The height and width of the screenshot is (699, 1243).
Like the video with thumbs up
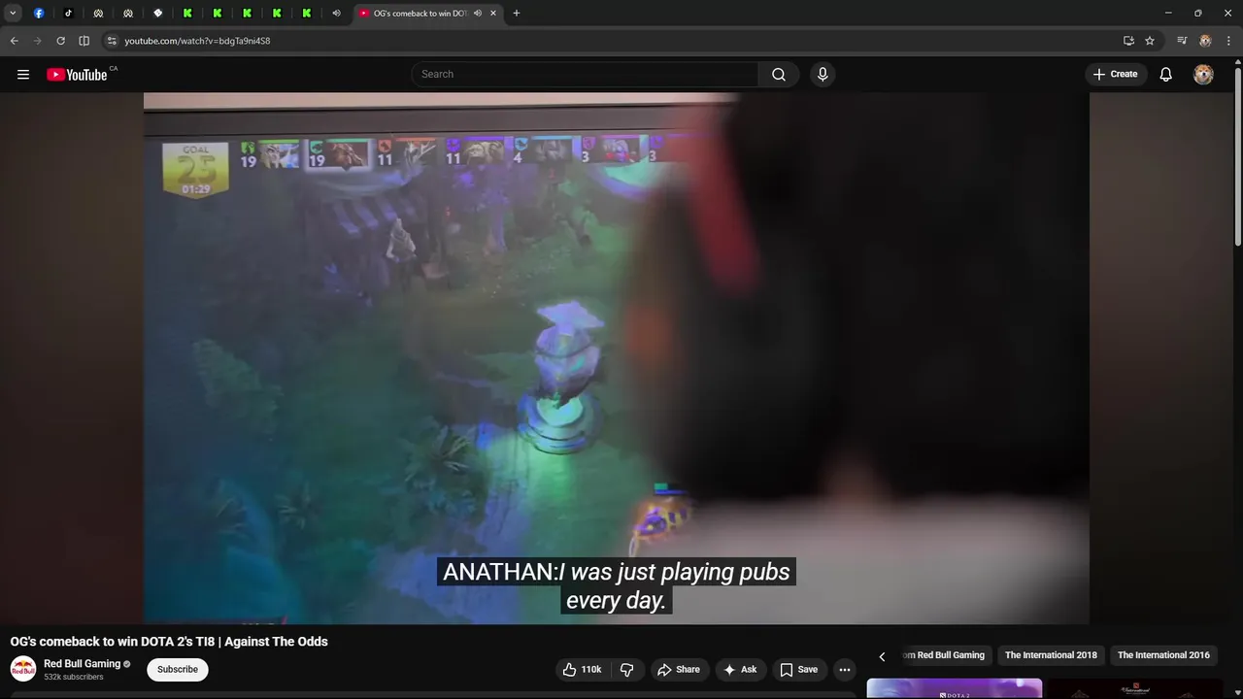(582, 670)
